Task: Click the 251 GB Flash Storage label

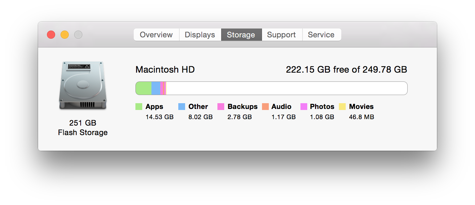Action: pos(83,128)
